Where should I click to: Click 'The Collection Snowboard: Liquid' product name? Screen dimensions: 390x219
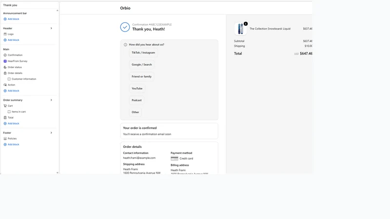point(270,29)
